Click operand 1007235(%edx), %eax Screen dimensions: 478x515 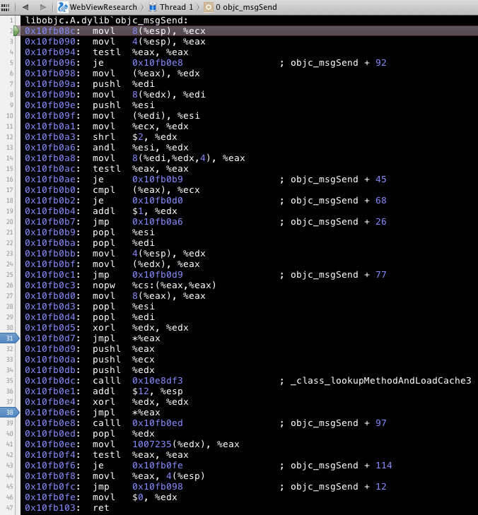pyautogui.click(x=186, y=444)
